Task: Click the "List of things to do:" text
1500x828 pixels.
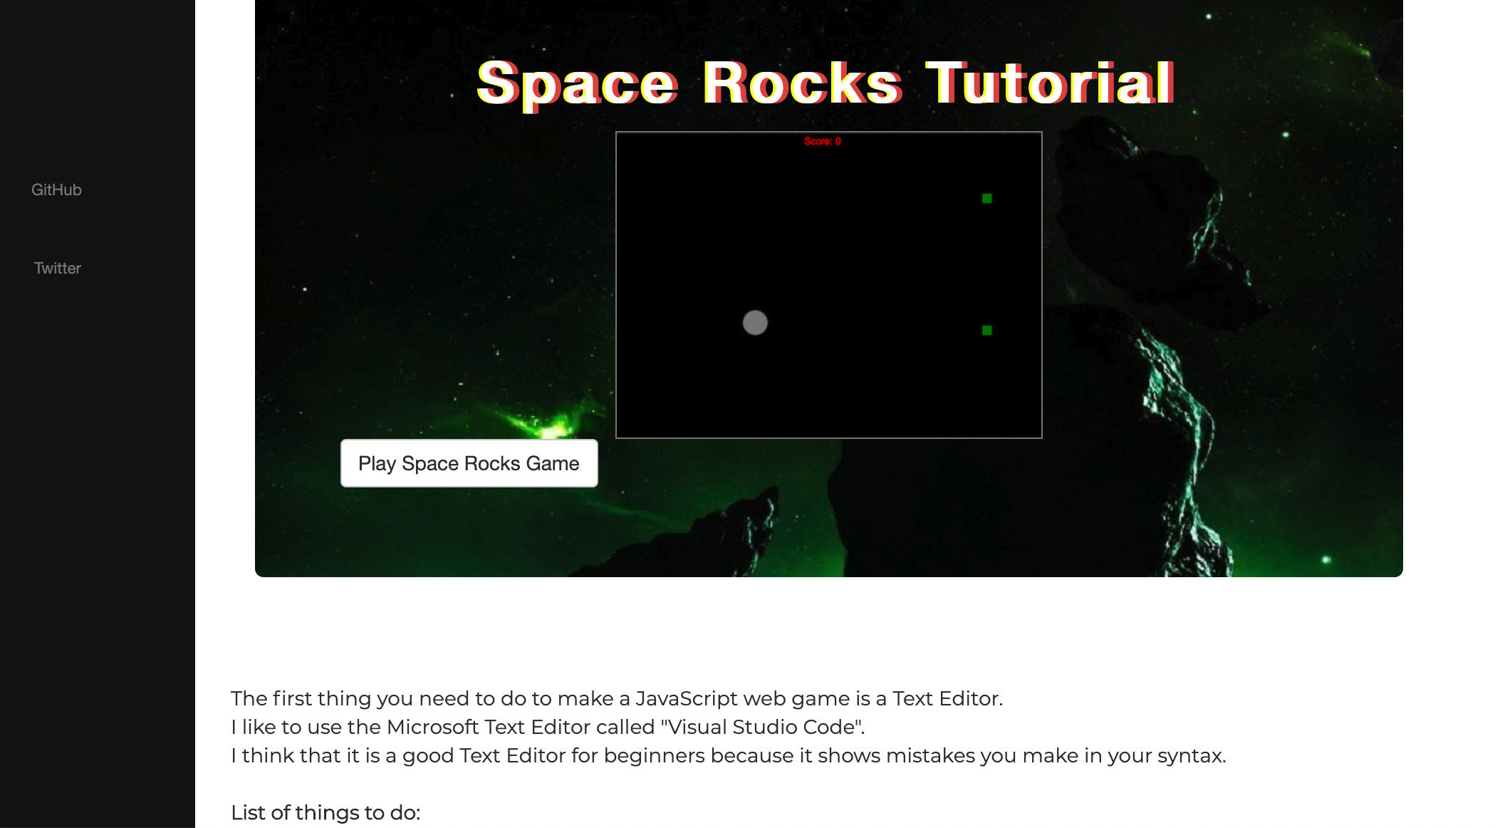Action: pyautogui.click(x=325, y=812)
